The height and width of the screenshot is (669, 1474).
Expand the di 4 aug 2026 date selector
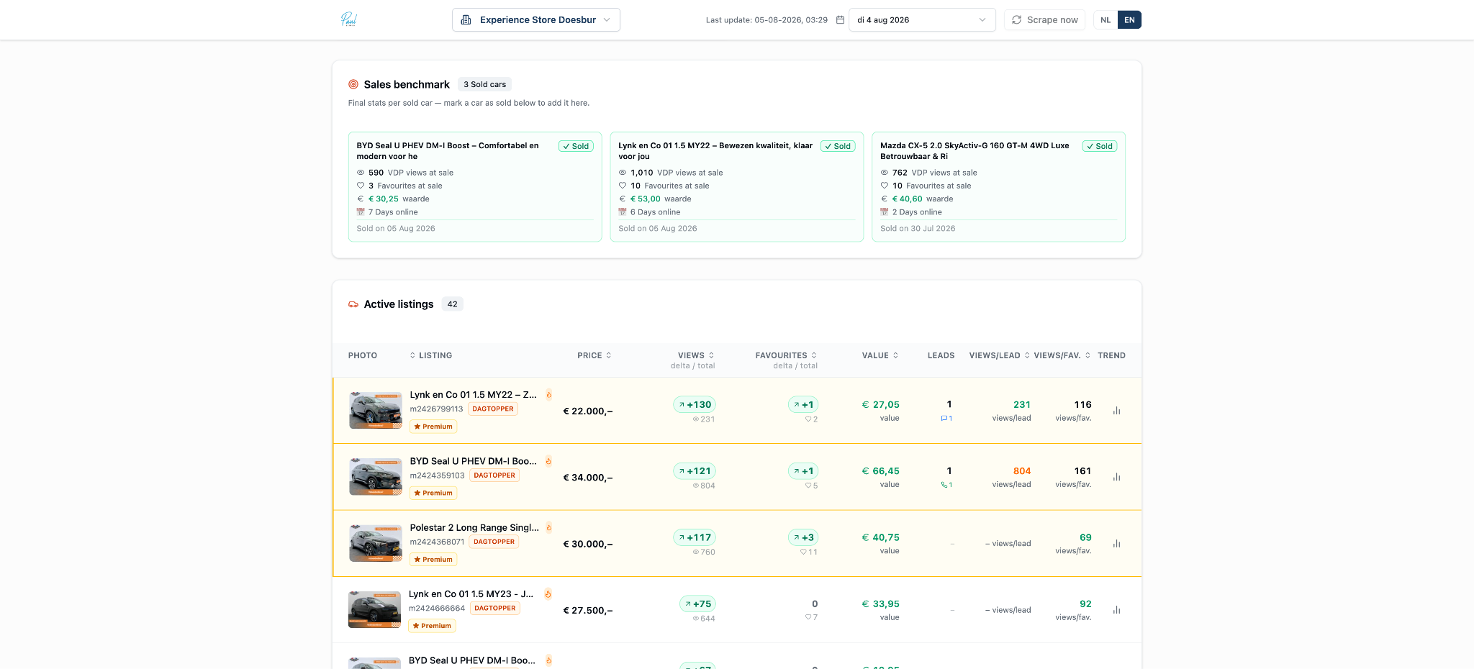(x=922, y=20)
